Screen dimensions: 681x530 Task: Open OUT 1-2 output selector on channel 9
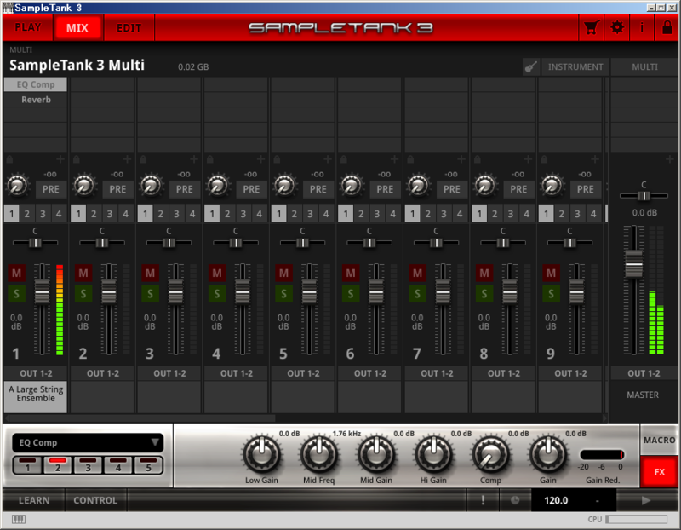570,373
